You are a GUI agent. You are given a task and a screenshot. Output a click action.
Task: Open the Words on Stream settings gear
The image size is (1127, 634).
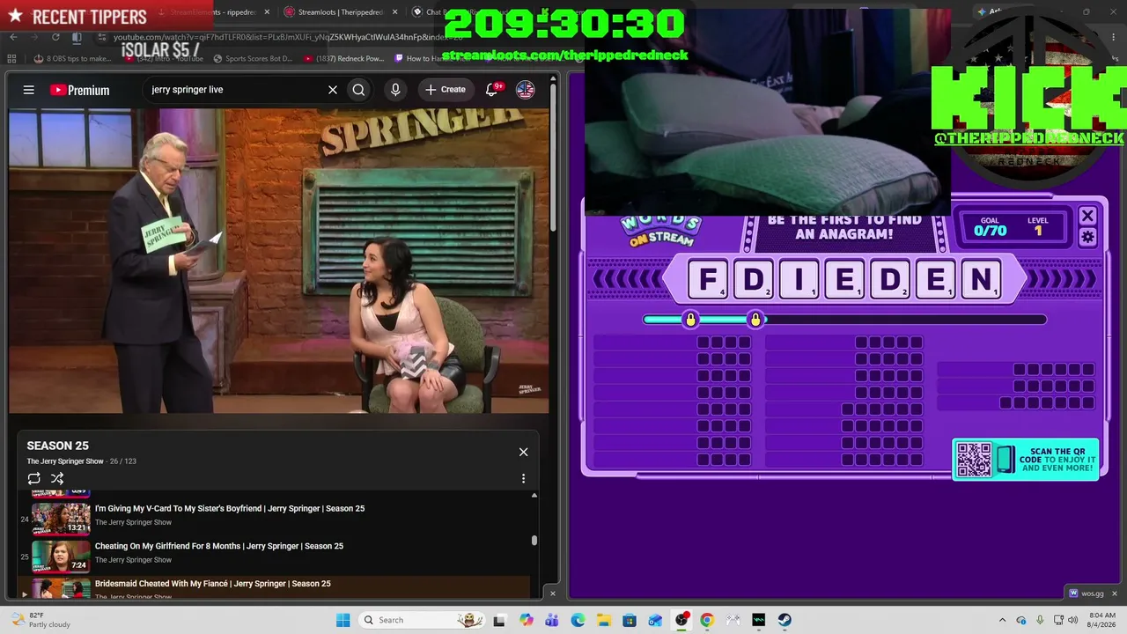pos(1087,237)
